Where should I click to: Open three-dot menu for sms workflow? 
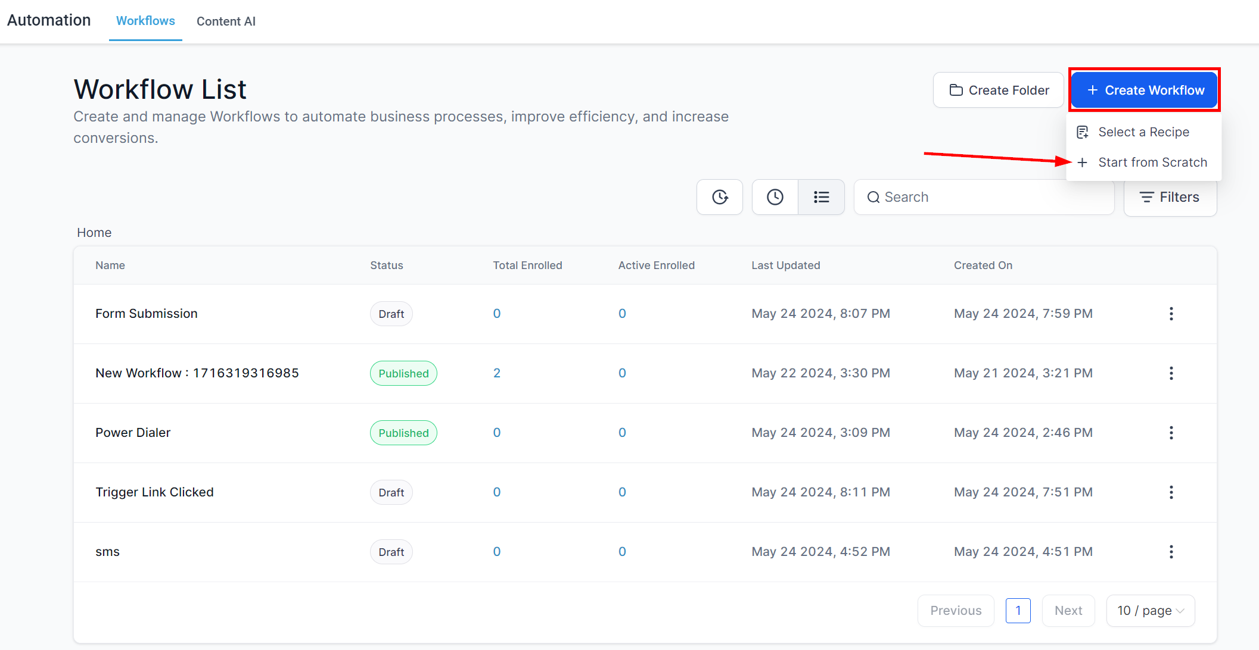pos(1171,552)
